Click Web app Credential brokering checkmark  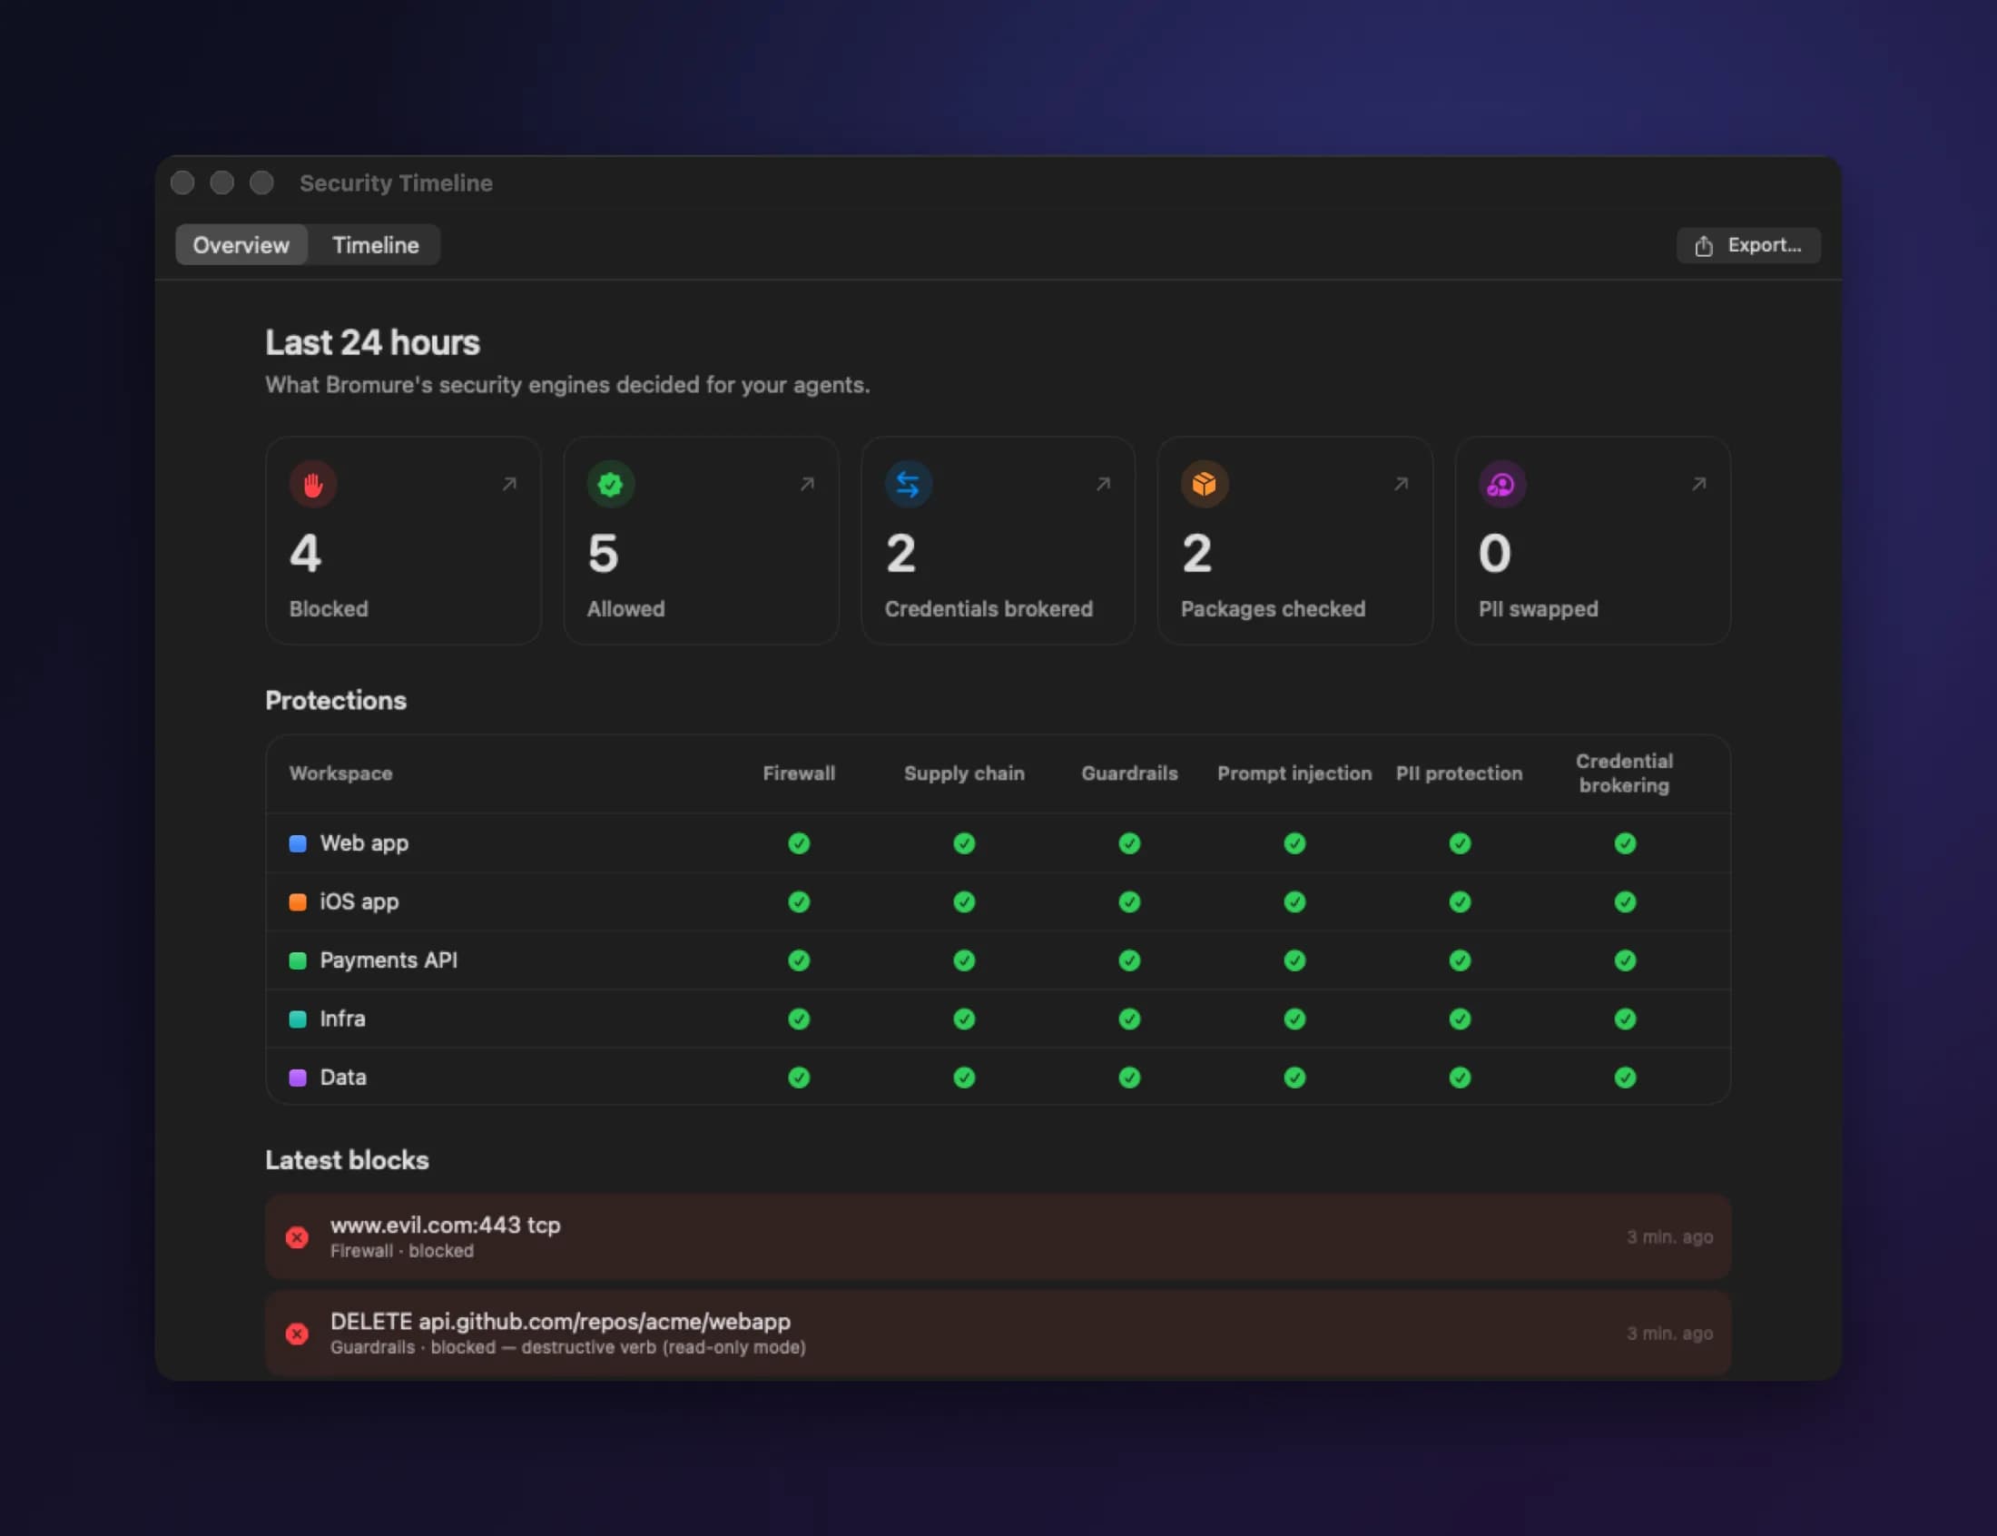[x=1625, y=843]
